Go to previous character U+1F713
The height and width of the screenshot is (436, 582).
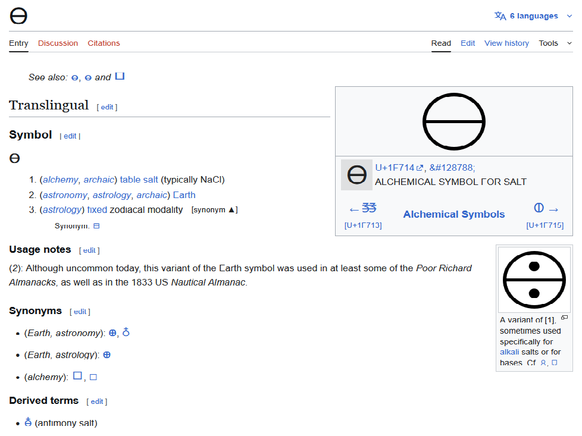point(363,215)
